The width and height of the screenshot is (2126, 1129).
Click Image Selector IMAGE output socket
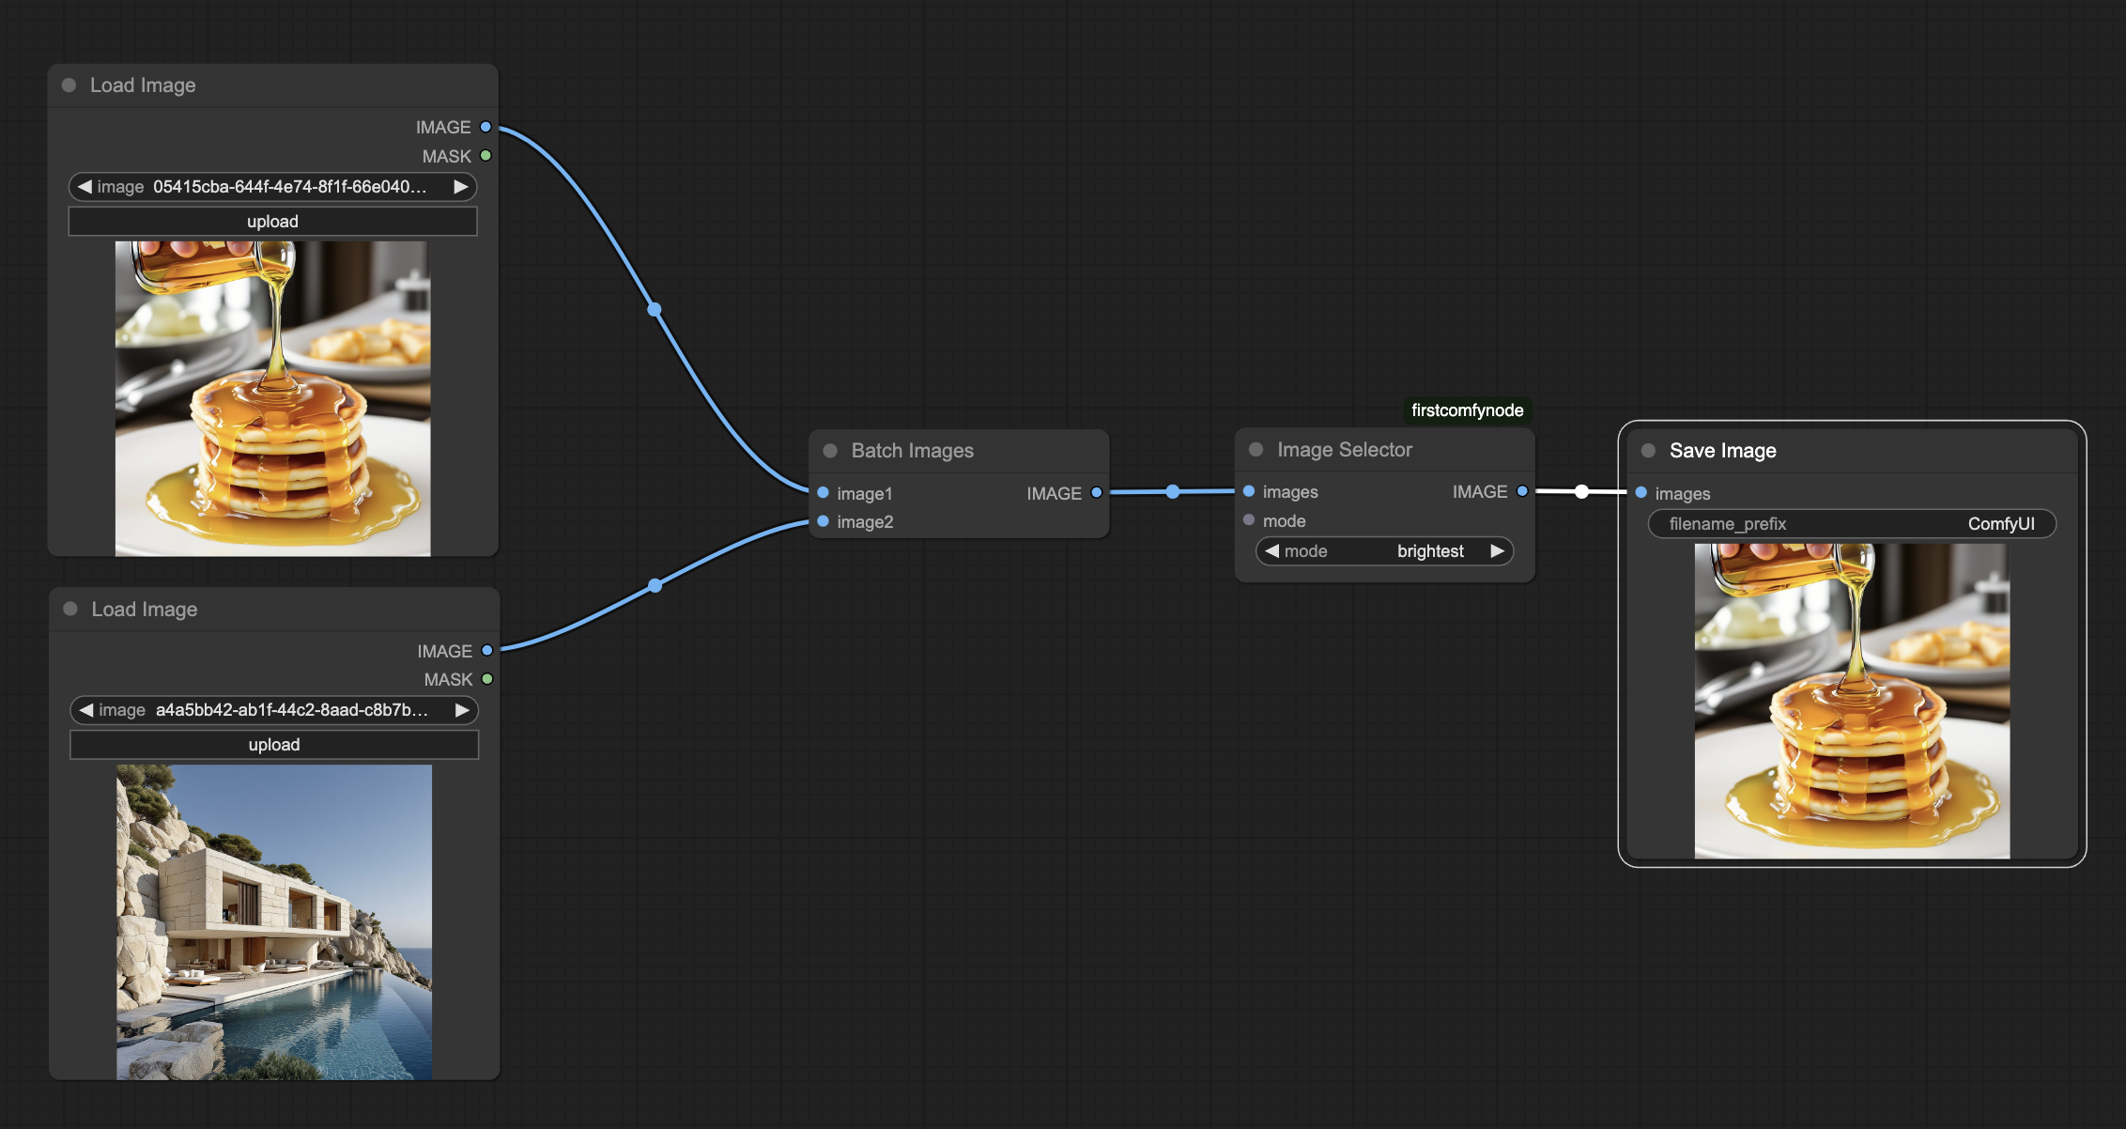tap(1522, 491)
